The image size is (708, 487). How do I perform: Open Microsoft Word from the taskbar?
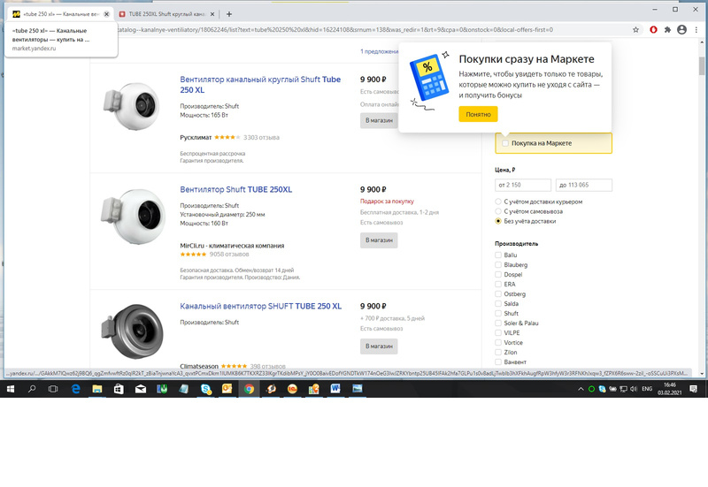point(335,389)
